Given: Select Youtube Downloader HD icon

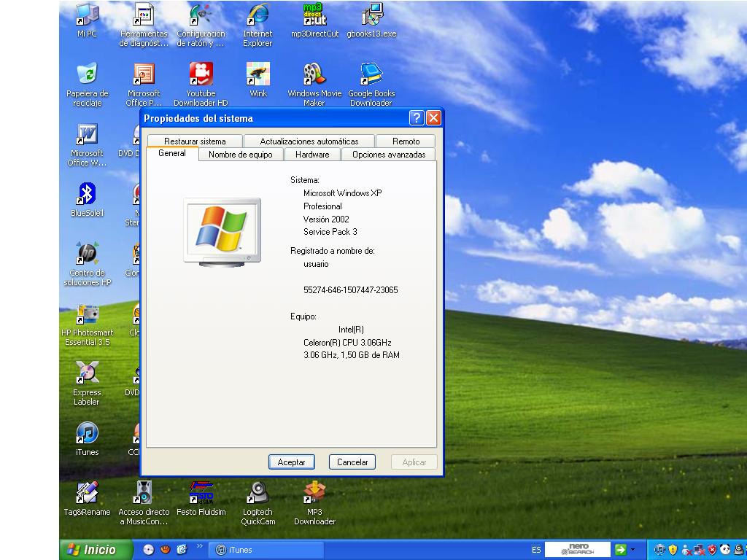Looking at the screenshot, I should point(201,85).
